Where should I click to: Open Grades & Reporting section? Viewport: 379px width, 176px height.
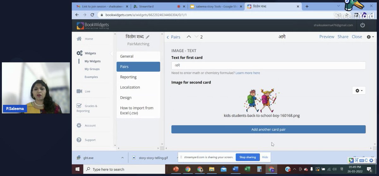(87, 108)
